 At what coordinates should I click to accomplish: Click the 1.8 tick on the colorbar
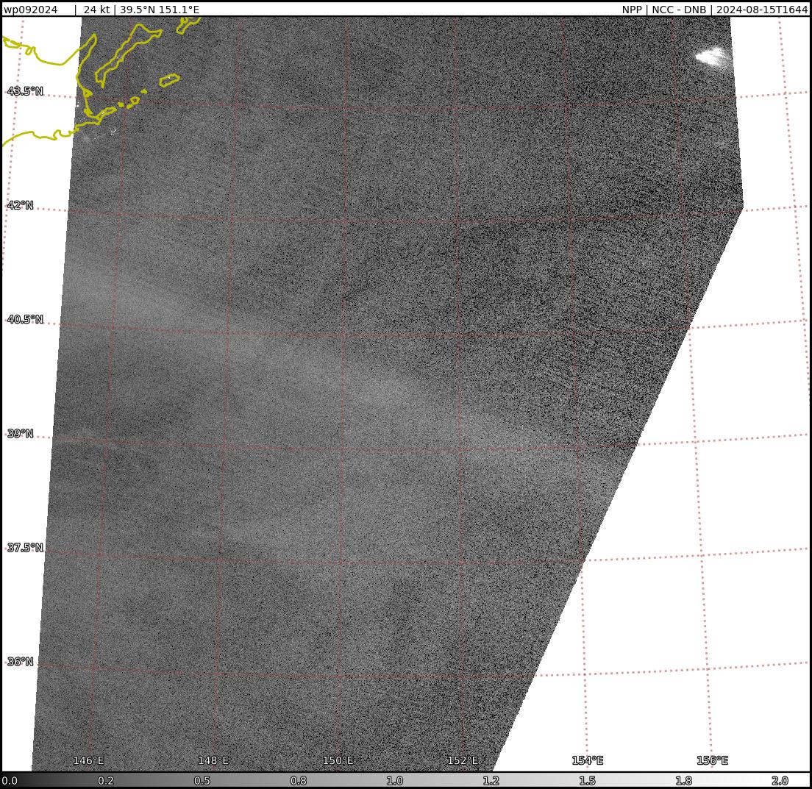pyautogui.click(x=683, y=781)
